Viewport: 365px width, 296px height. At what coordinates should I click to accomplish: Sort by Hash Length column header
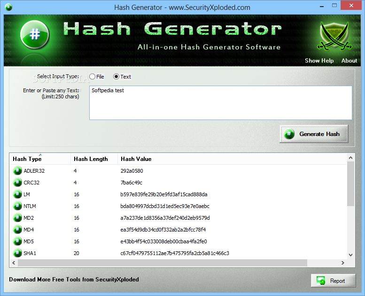(x=94, y=159)
